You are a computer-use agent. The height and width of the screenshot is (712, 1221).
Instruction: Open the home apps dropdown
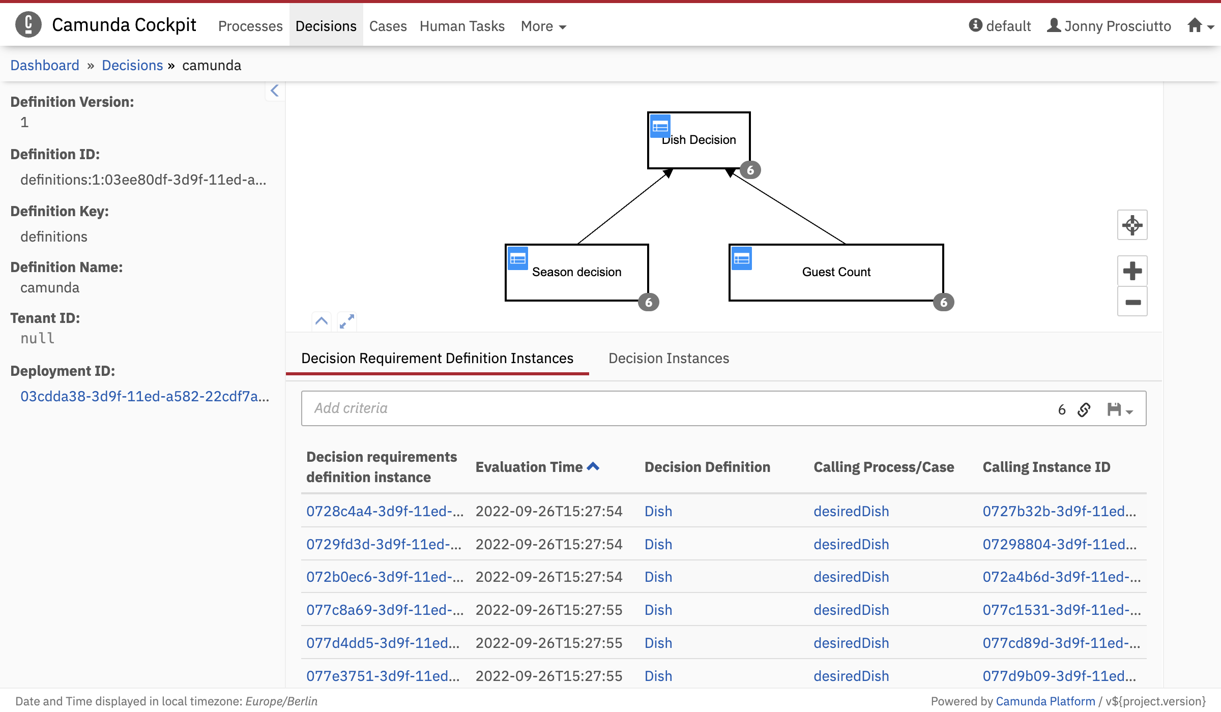1201,25
